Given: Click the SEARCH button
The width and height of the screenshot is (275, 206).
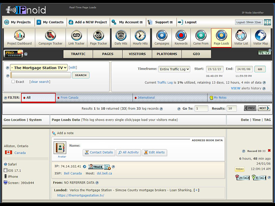Looking at the screenshot, I should click(81, 75).
